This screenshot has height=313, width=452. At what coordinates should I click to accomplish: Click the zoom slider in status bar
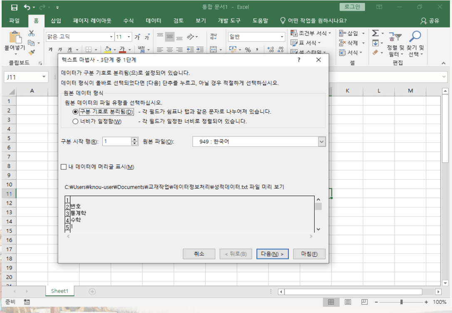pyautogui.click(x=401, y=302)
